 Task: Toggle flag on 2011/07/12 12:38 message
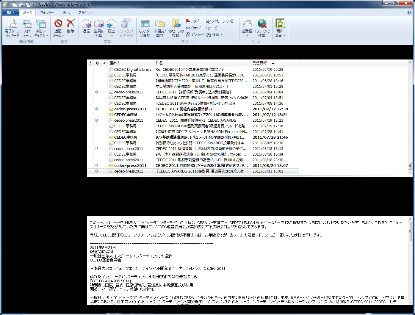pos(104,109)
